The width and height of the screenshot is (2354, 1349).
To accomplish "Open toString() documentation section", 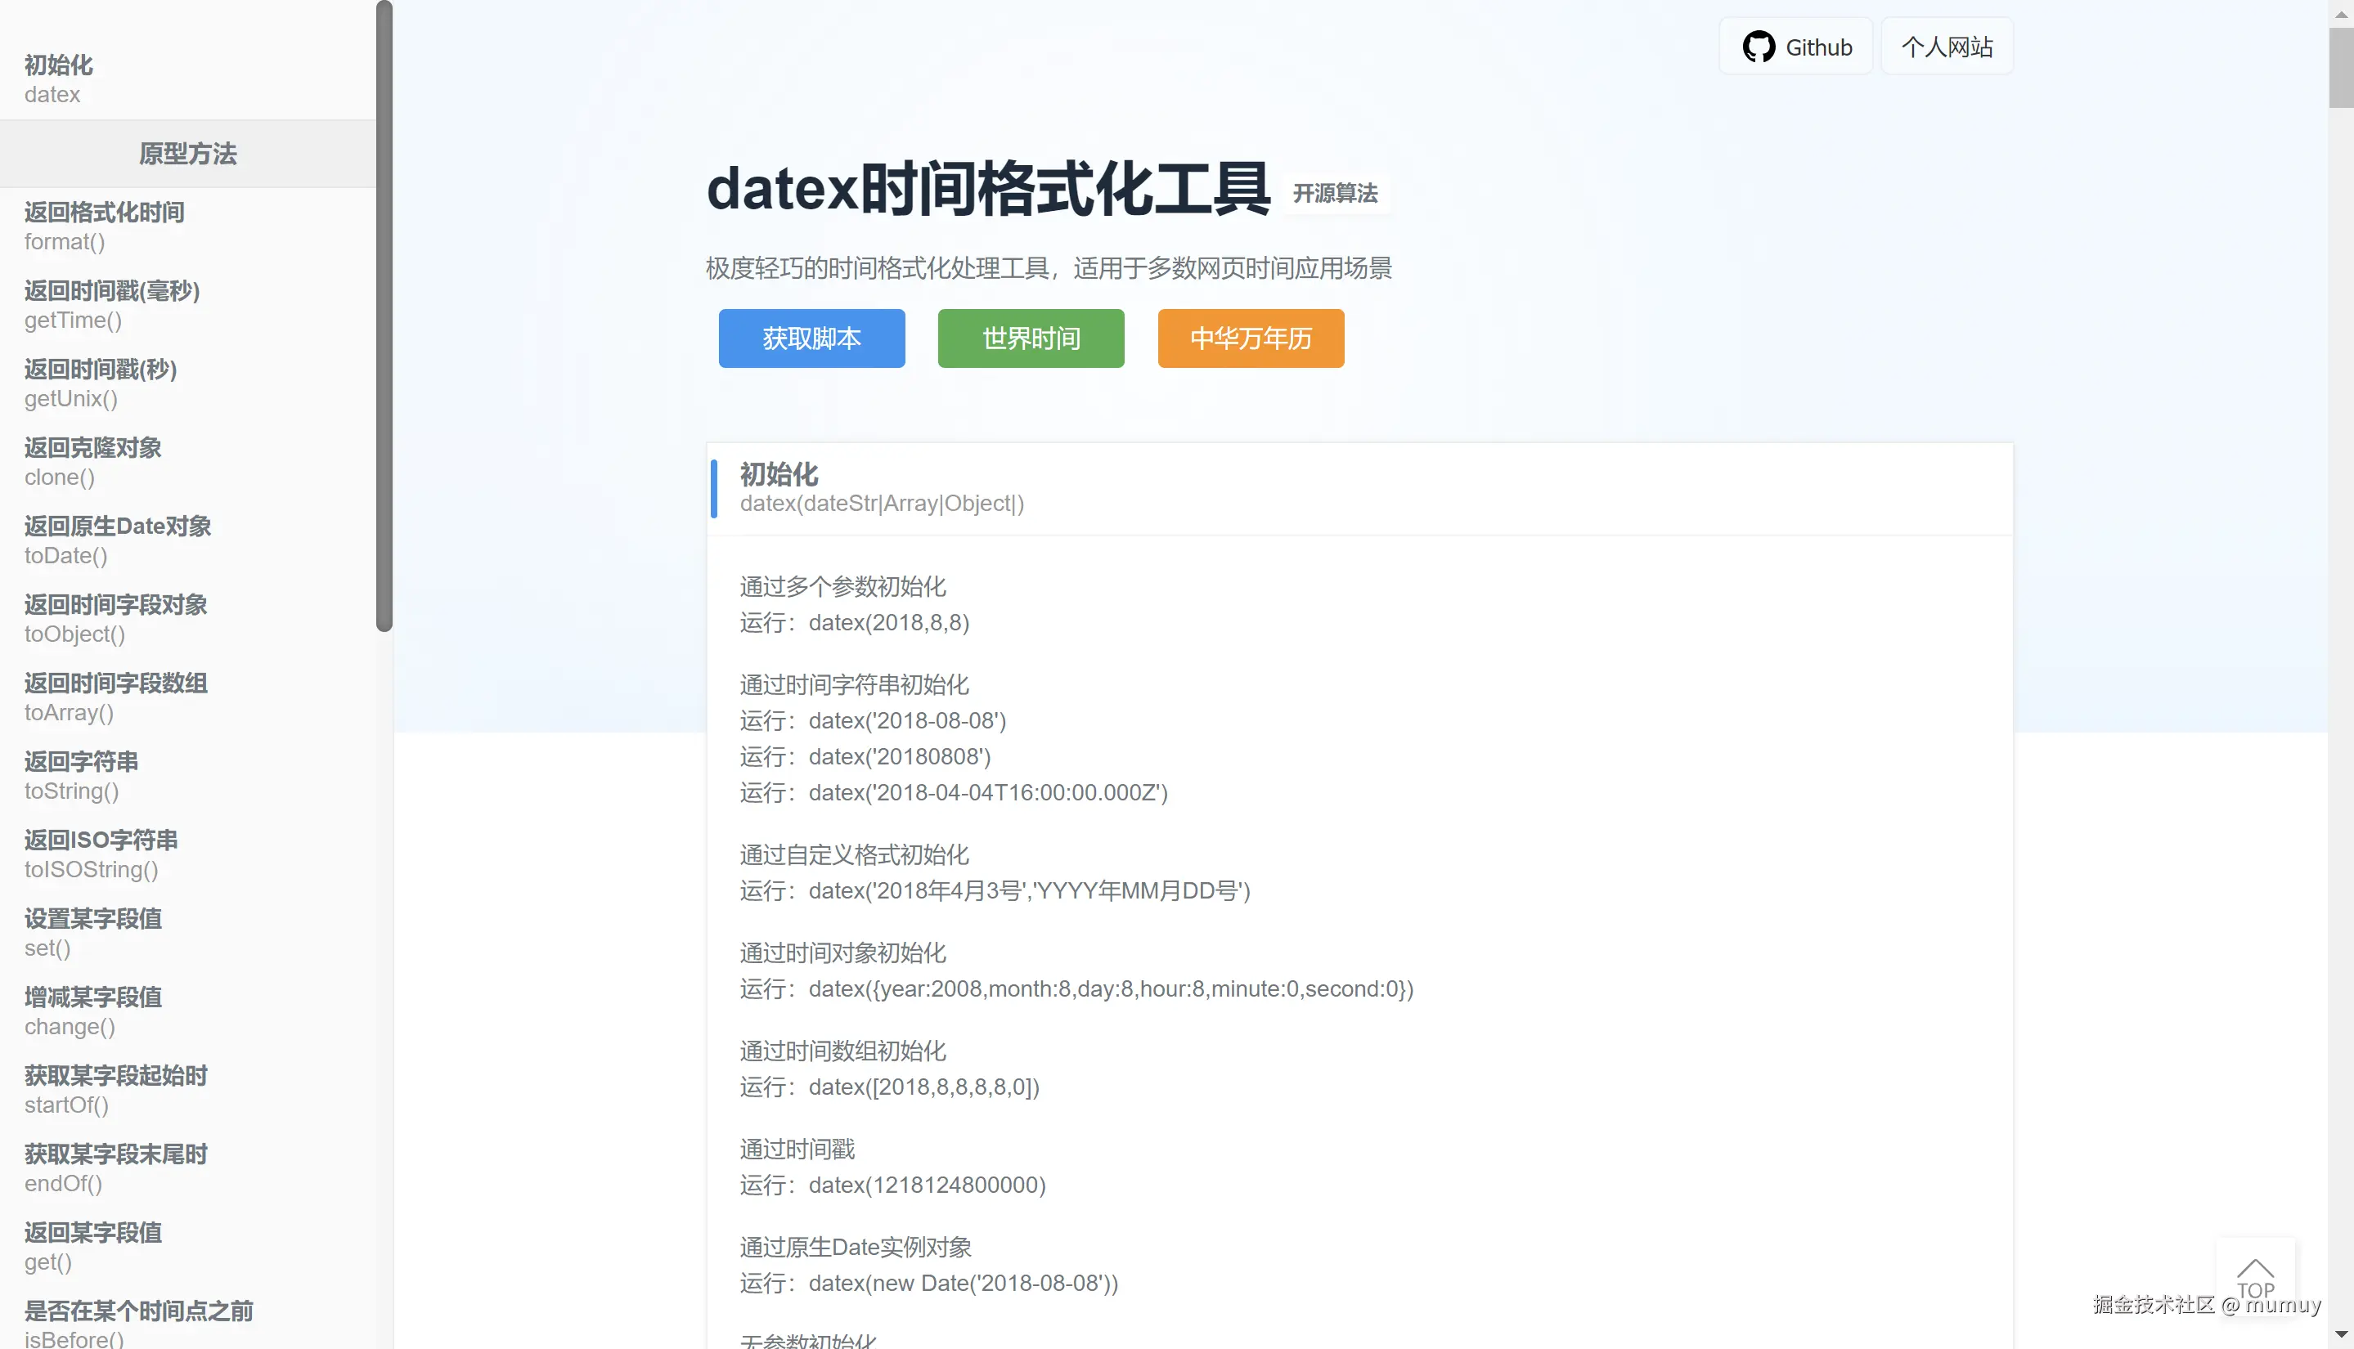I will click(81, 774).
